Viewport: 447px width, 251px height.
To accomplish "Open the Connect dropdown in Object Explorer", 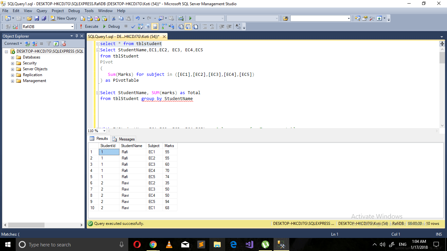I will point(13,43).
